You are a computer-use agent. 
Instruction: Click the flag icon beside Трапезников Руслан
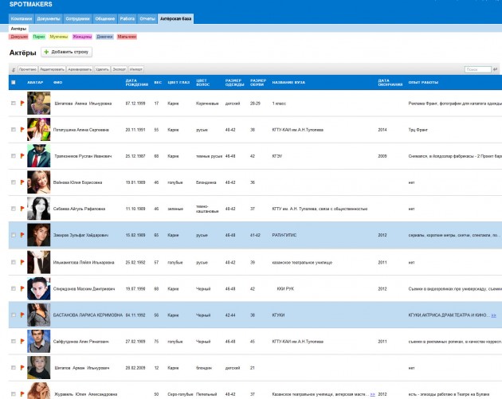22,155
